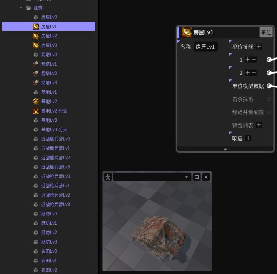Select 近战枪兵营Lv3 in the tree
This screenshot has width=277, height=274.
(x=55, y=204)
